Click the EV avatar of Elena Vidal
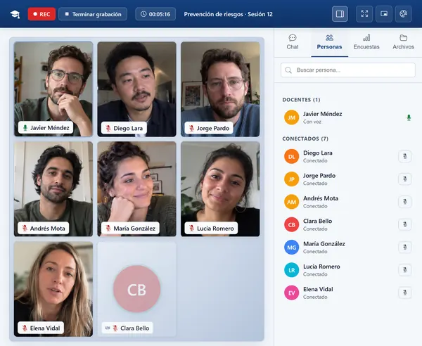The width and height of the screenshot is (422, 346). [291, 293]
